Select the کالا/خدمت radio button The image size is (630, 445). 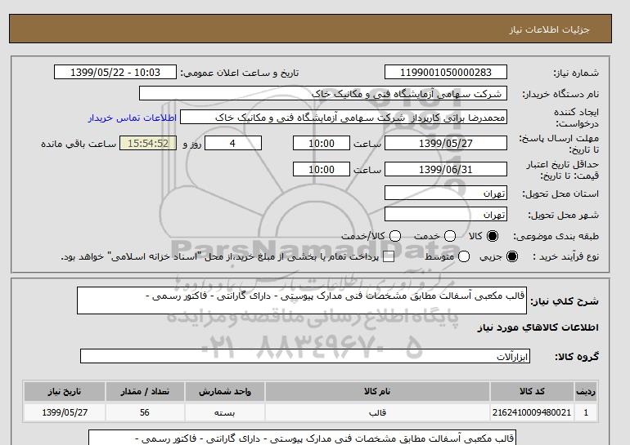pyautogui.click(x=395, y=236)
